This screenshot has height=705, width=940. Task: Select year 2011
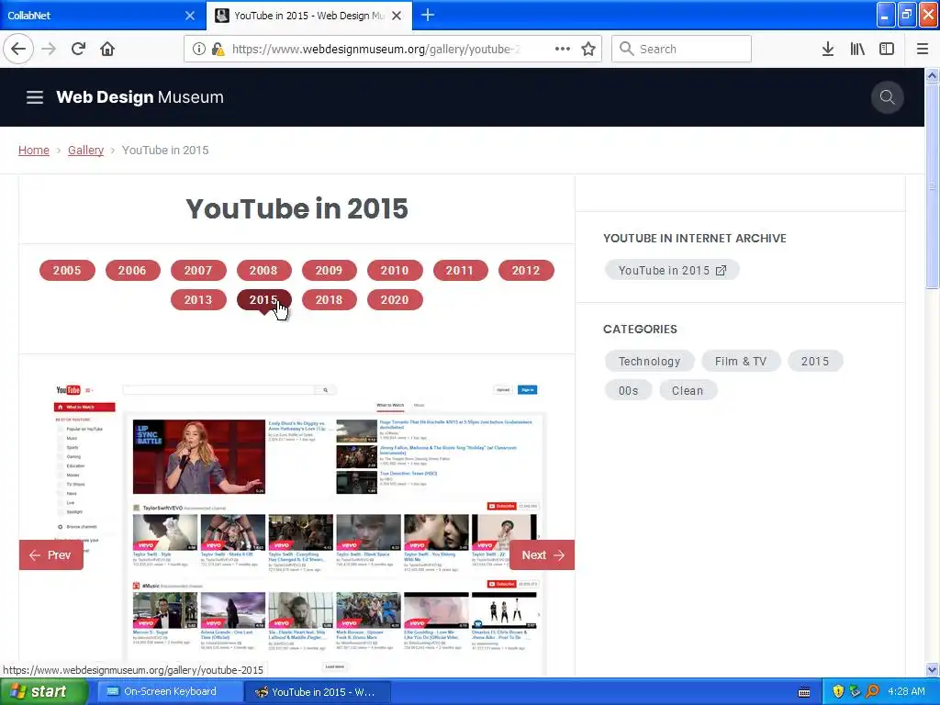point(461,271)
